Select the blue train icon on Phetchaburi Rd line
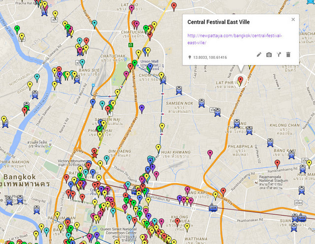The width and height of the screenshot is (315, 244). 213,208
